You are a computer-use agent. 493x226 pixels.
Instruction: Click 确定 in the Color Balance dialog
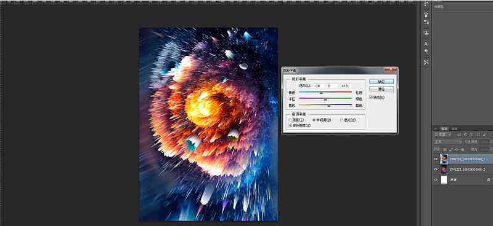381,82
